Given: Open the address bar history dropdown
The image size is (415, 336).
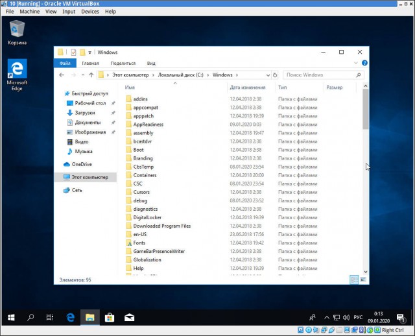Looking at the screenshot, I should (x=268, y=75).
